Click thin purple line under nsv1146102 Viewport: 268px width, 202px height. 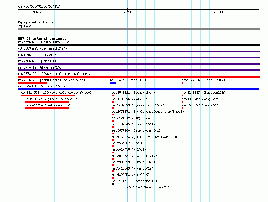click(139, 58)
